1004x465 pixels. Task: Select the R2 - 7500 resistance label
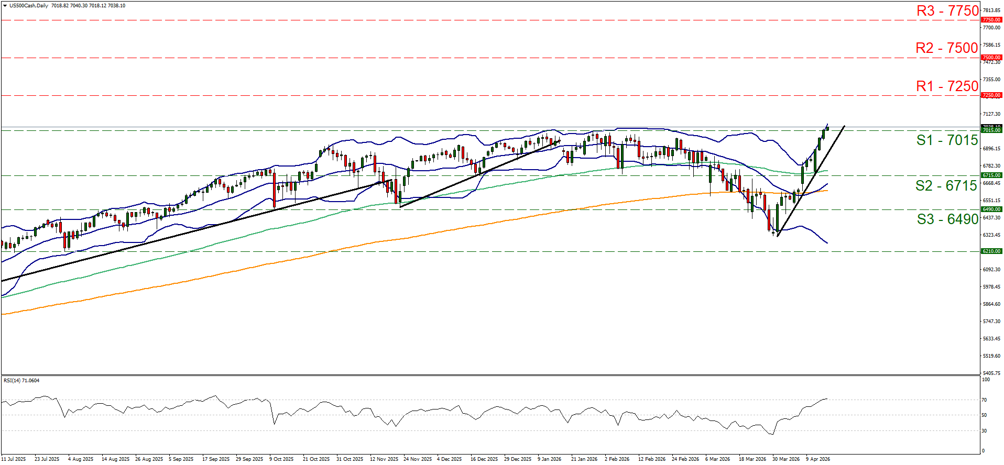[x=946, y=48]
